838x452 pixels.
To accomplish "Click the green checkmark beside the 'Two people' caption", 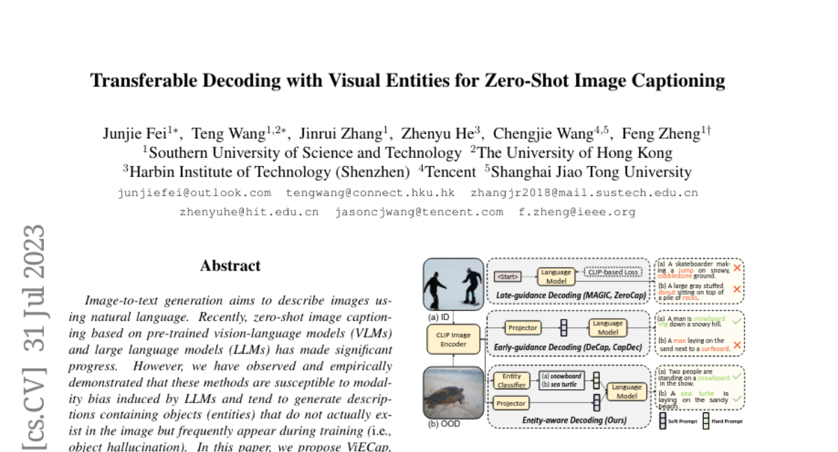I will click(x=737, y=377).
